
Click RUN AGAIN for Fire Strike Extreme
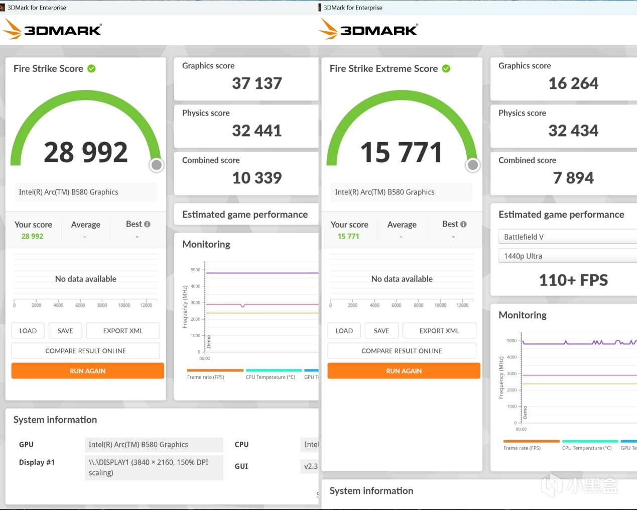click(404, 371)
